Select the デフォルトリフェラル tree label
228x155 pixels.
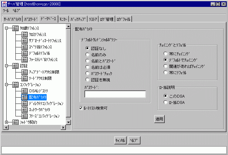click(39, 53)
